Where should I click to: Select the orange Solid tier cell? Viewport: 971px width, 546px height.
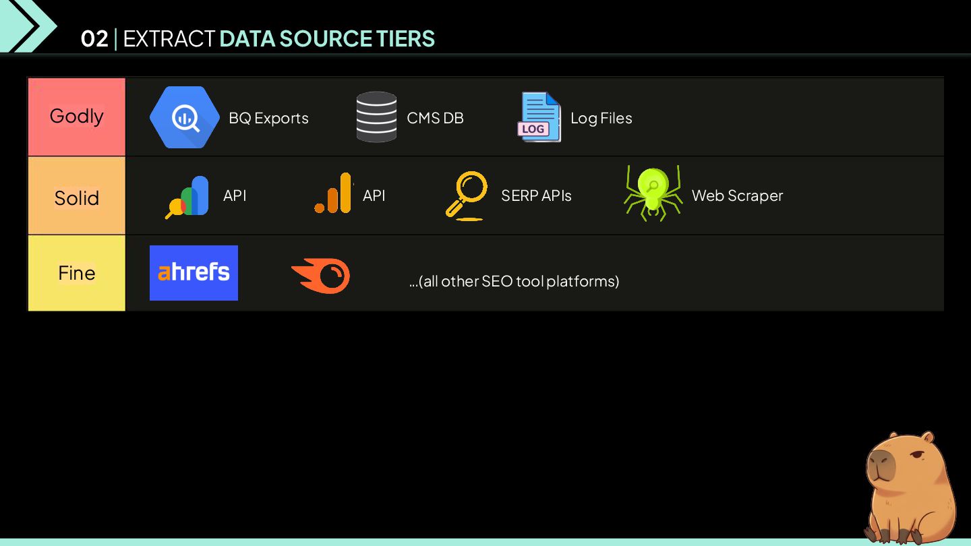[x=77, y=197]
